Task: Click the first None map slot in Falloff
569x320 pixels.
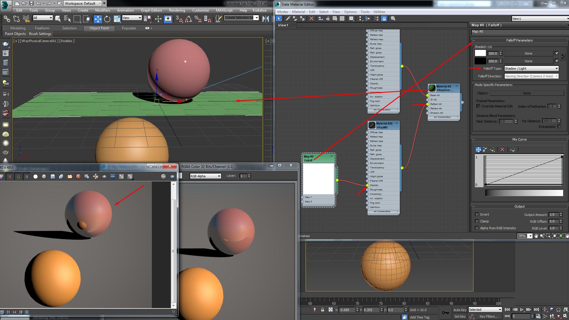Action: coord(528,53)
